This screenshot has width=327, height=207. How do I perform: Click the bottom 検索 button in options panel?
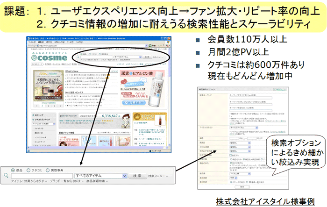242,187
